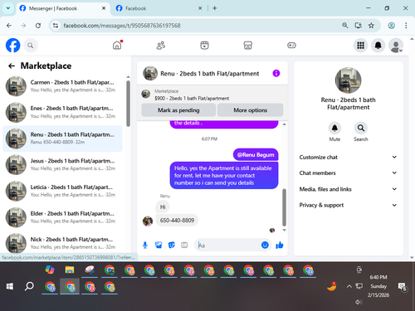Open the Facebook search magnifier
415x311 pixels.
pyautogui.click(x=31, y=46)
